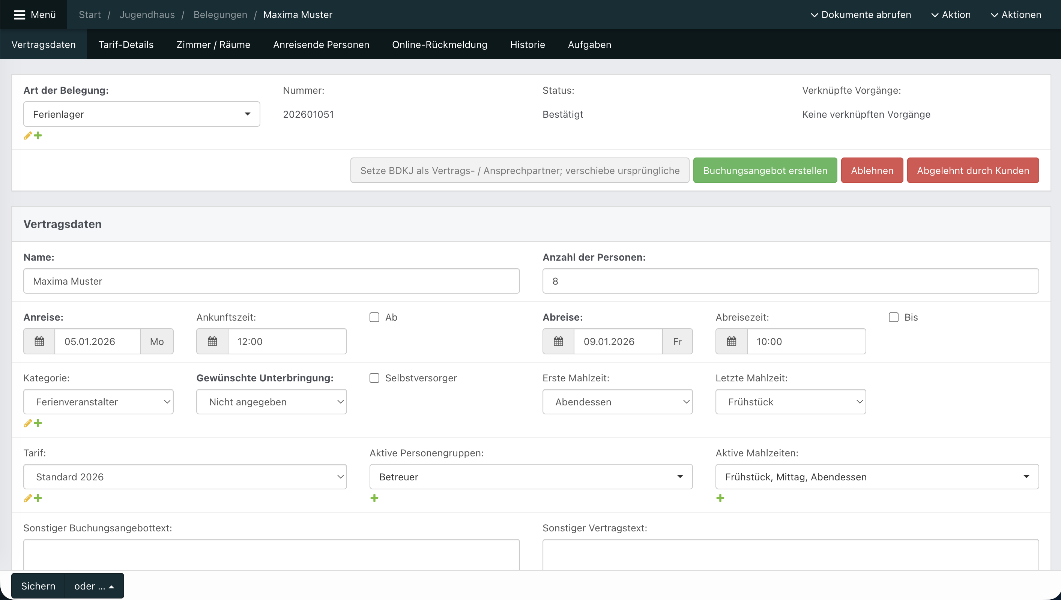Open Erste Mahlzeit dropdown
The height and width of the screenshot is (600, 1061).
(617, 402)
